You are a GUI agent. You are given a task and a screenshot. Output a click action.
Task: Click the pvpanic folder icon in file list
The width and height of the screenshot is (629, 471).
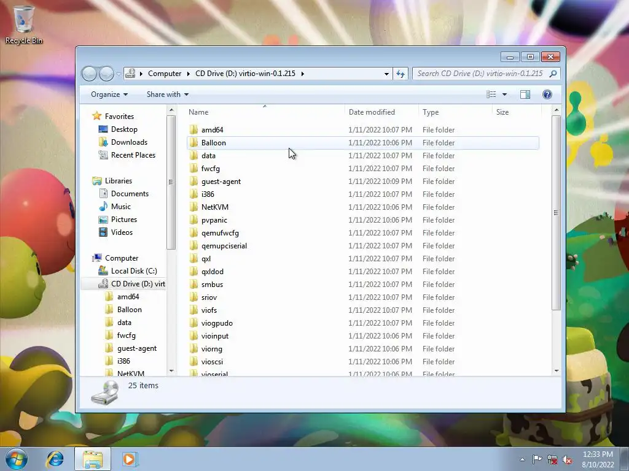click(x=193, y=220)
